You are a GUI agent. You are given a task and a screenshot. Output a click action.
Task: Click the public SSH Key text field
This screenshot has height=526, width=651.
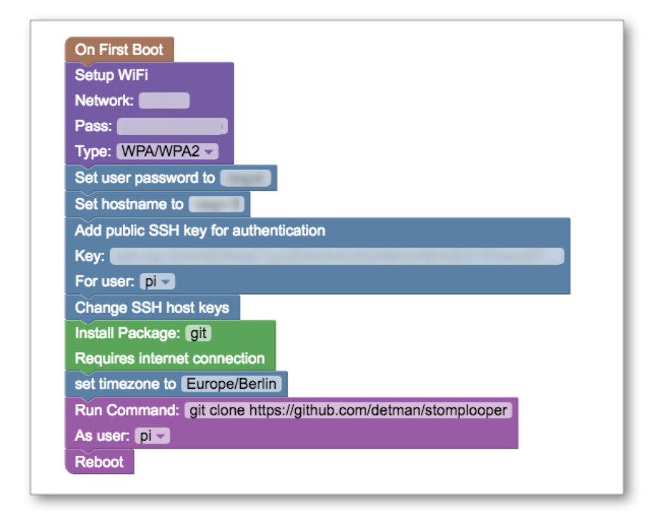click(336, 256)
